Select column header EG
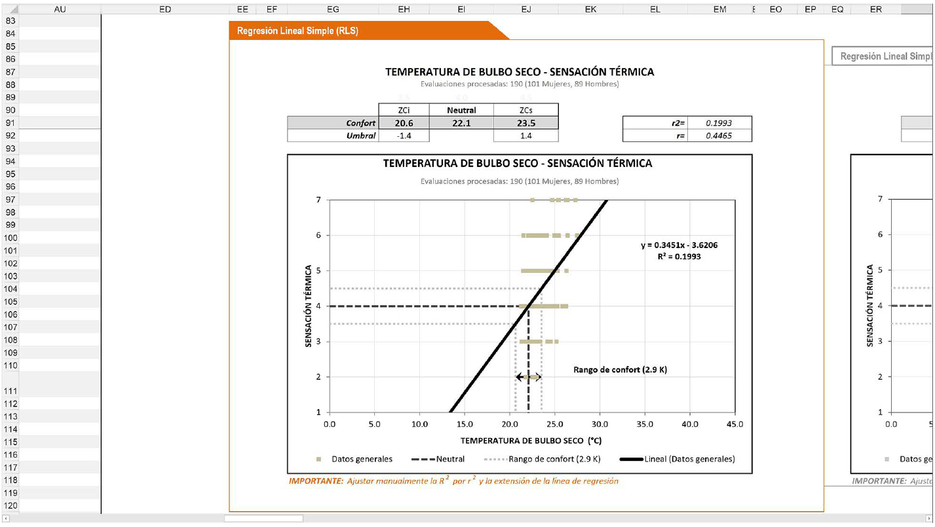Viewport: 935px width, 527px height. 333,10
